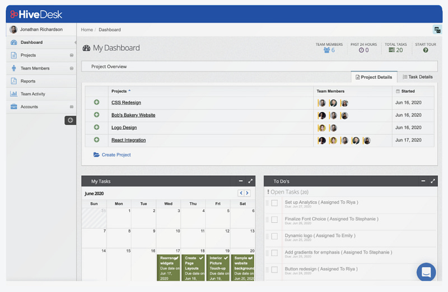This screenshot has height=292, width=448.
Task: Go to the previous month in the calendar
Action: 241,193
